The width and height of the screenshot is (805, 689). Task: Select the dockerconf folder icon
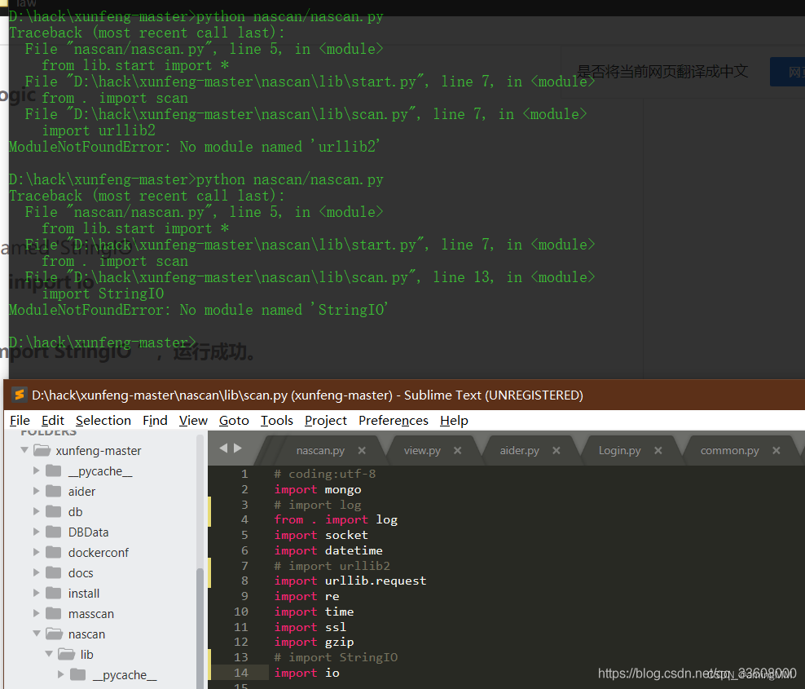coord(54,552)
